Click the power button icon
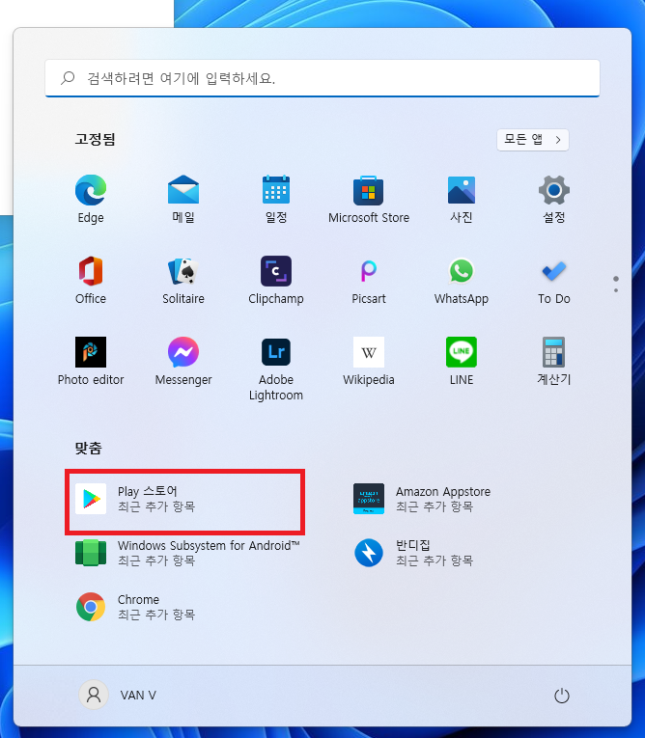The image size is (645, 738). tap(562, 696)
